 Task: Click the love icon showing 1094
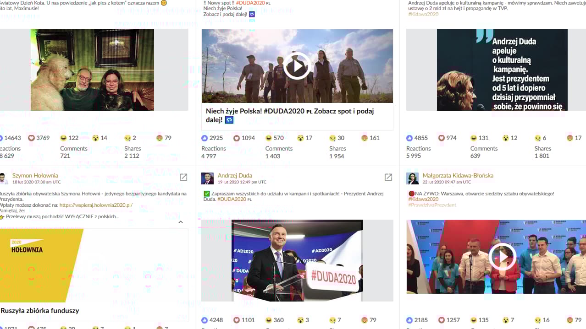click(237, 138)
